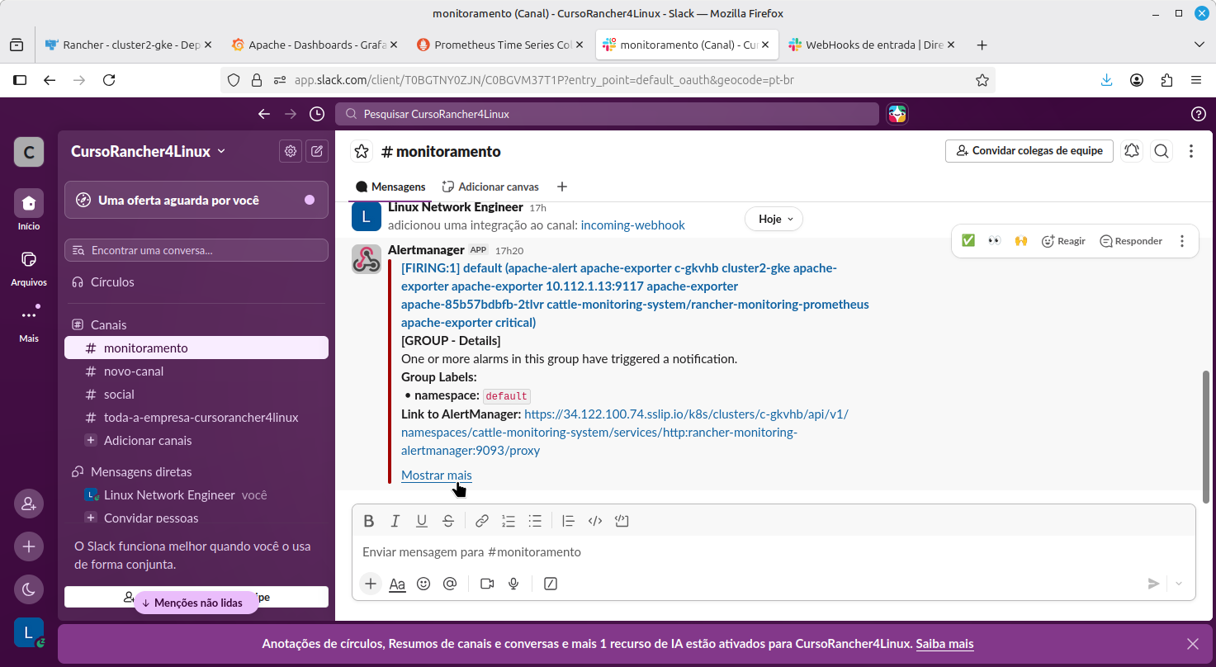1216x667 pixels.
Task: Open channel details via # monitoramento title
Action: 441,151
